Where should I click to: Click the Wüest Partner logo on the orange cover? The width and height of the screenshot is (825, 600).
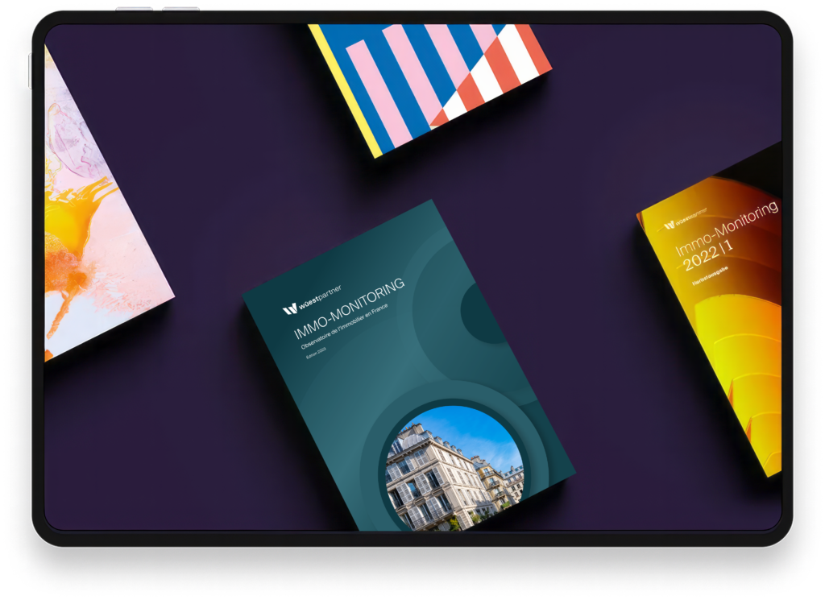pyautogui.click(x=685, y=219)
